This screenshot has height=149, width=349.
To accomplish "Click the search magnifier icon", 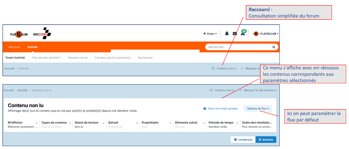I will (x=274, y=47).
